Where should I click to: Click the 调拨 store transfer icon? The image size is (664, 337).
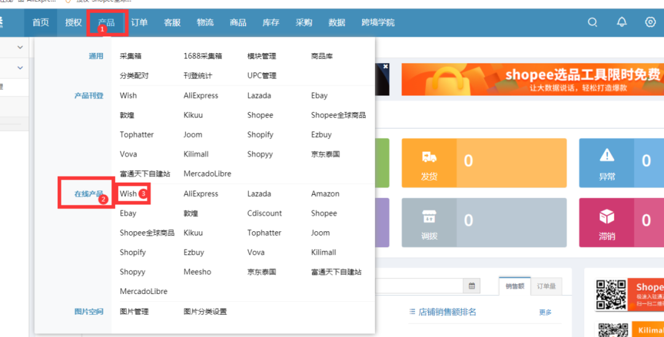coord(429,216)
